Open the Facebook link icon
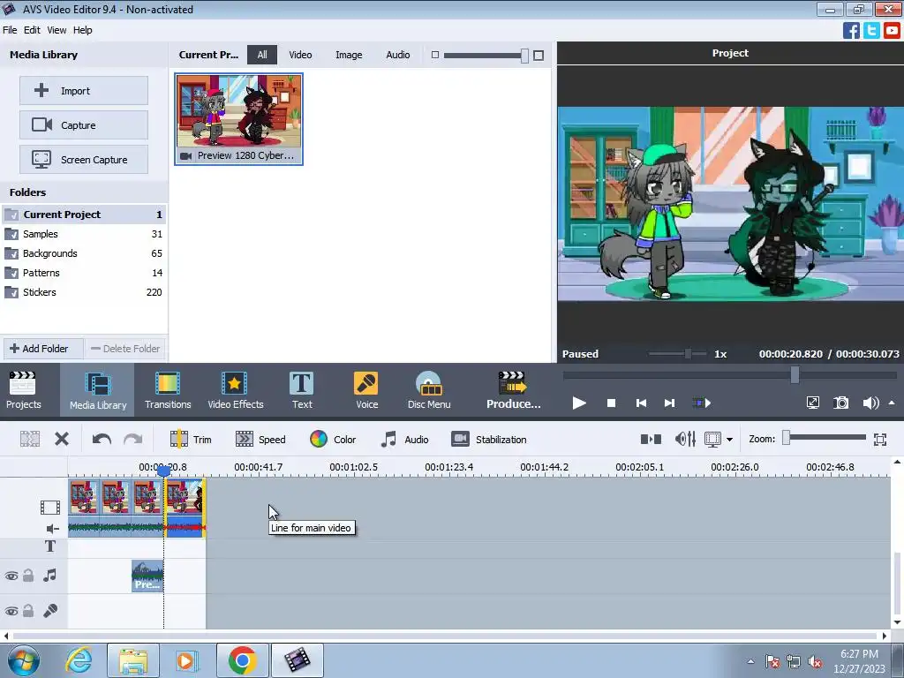904x678 pixels. pyautogui.click(x=851, y=30)
